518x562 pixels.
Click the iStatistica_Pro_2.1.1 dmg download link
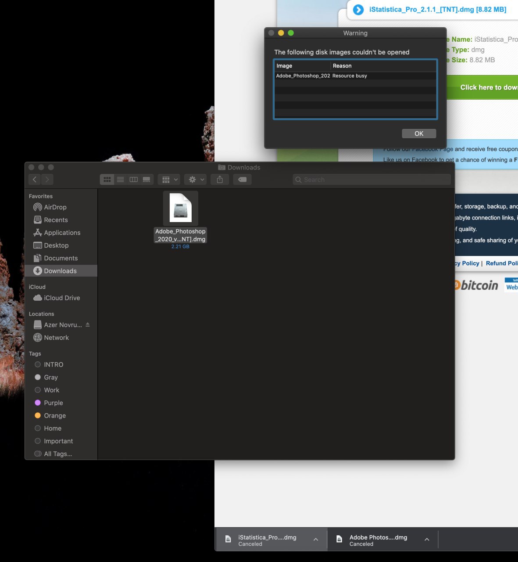click(438, 9)
